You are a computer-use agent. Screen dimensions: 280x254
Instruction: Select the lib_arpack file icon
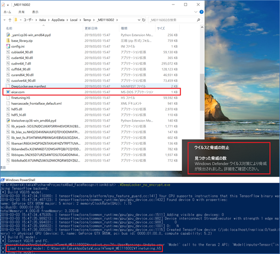(x=8, y=127)
